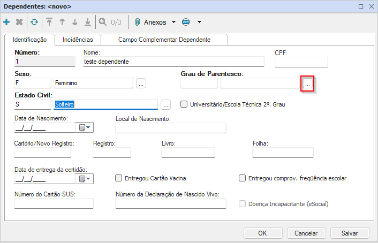This screenshot has height=243, width=378.
Task: Open Data de Nascimento calendar dropdown
Action: coord(86,127)
